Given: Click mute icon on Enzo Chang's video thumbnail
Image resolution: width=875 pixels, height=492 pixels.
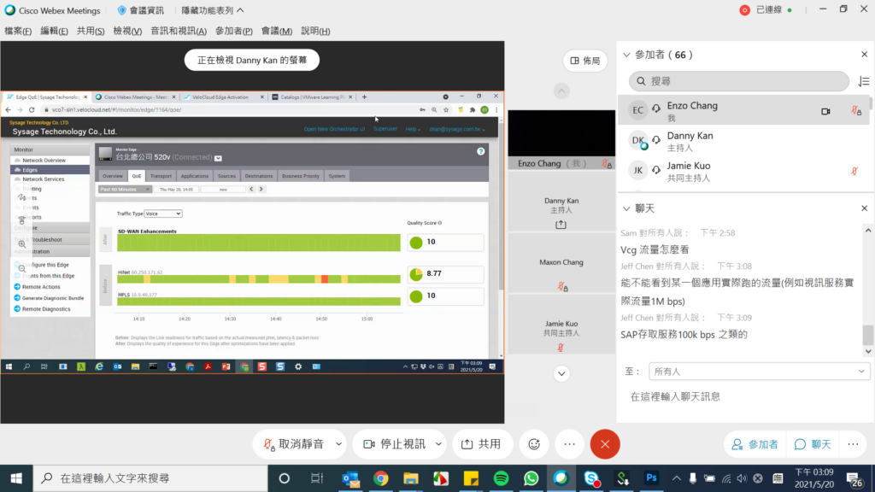Looking at the screenshot, I should click(606, 163).
